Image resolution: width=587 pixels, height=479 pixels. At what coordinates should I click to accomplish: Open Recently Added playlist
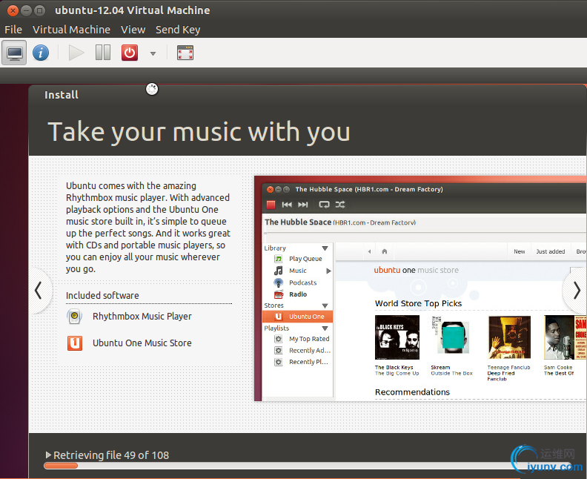click(x=310, y=351)
